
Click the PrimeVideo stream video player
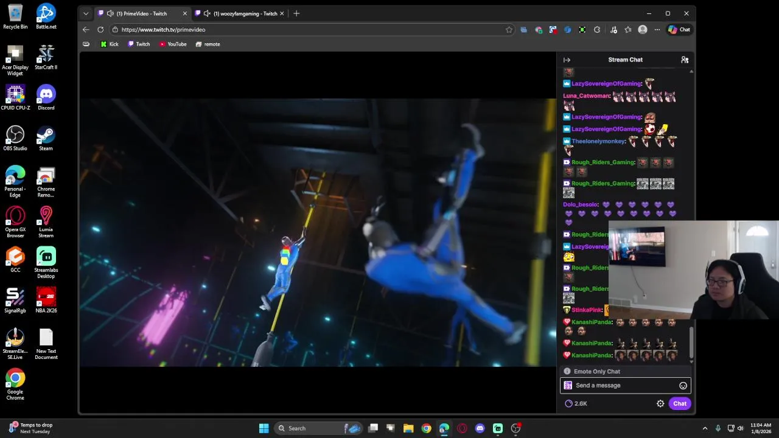(x=318, y=232)
